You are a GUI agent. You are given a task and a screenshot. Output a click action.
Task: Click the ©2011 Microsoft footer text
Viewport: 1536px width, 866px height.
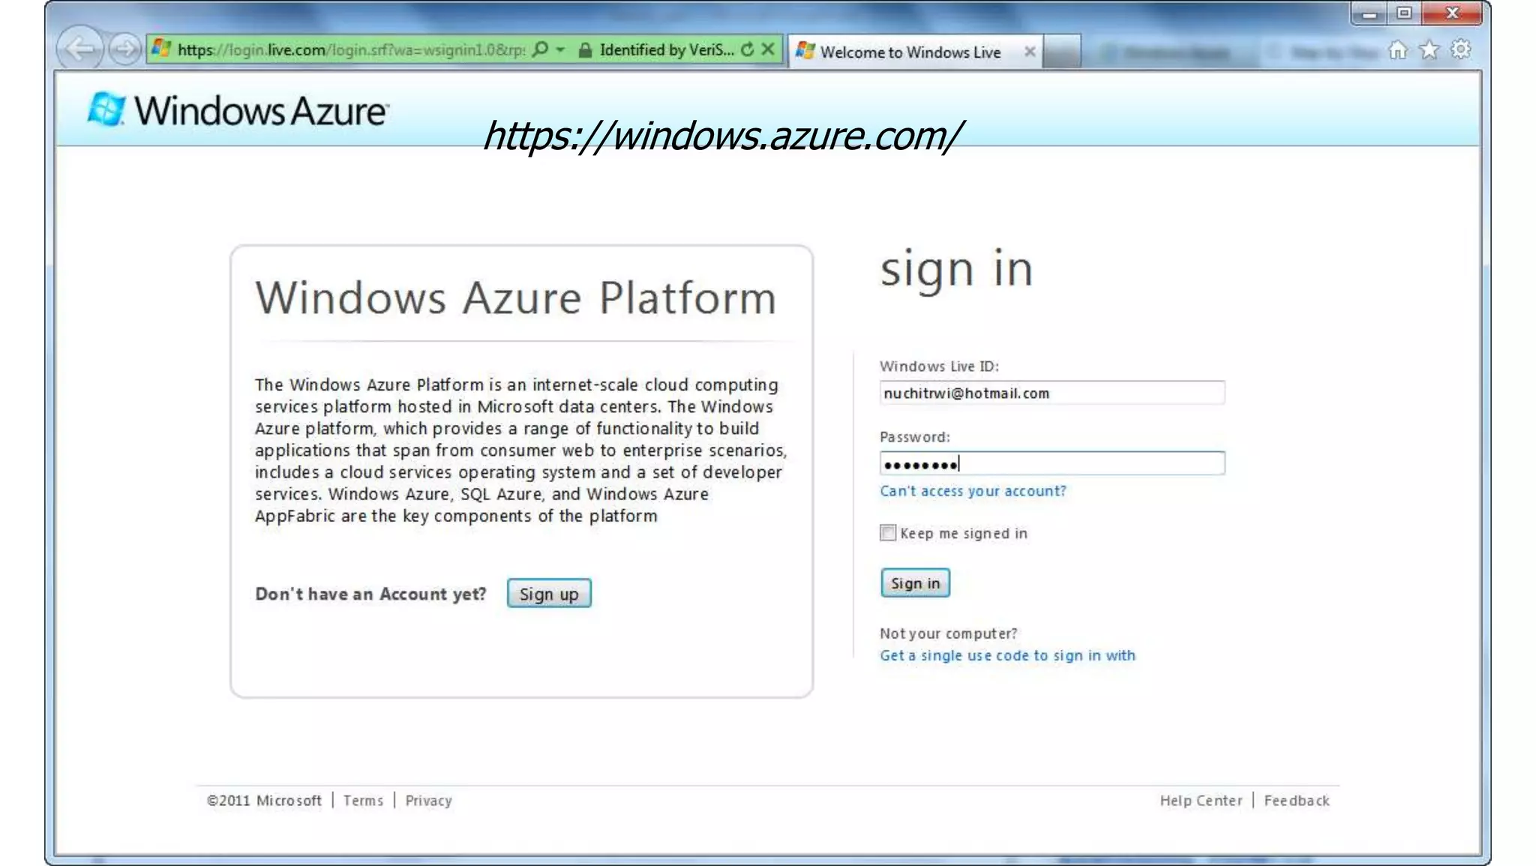coord(264,801)
